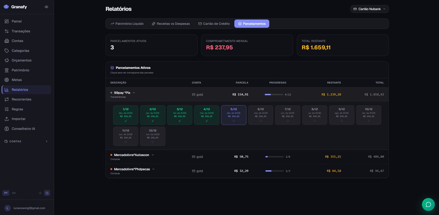Screen dimensions: 439x215
Task: Click the R$ 237,95 monthly commitment value
Action: point(219,47)
